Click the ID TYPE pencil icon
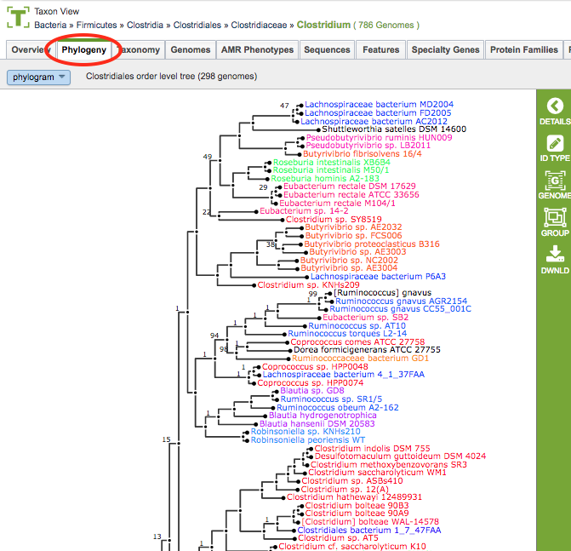571x551 pixels. 555,144
